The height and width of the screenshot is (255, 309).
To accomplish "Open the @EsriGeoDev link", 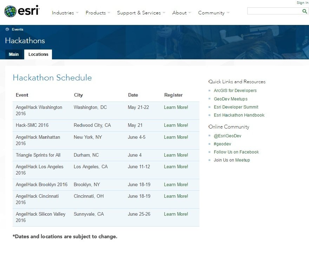I will 228,136.
